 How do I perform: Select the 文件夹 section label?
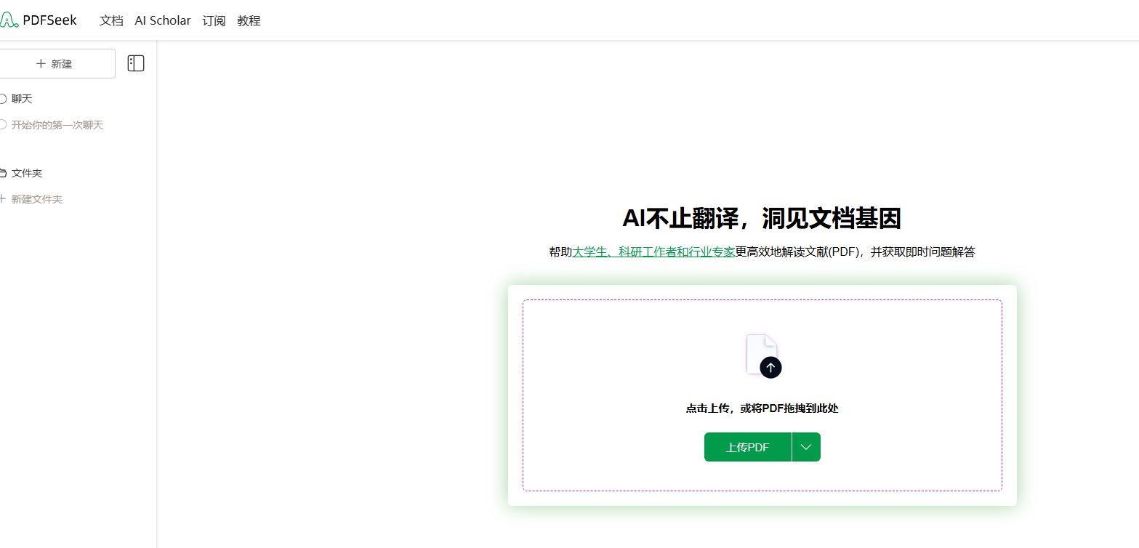point(27,173)
